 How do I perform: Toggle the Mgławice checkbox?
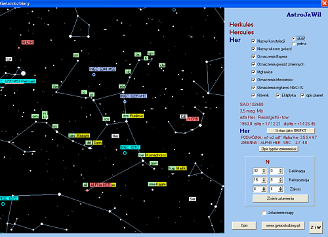pyautogui.click(x=253, y=72)
